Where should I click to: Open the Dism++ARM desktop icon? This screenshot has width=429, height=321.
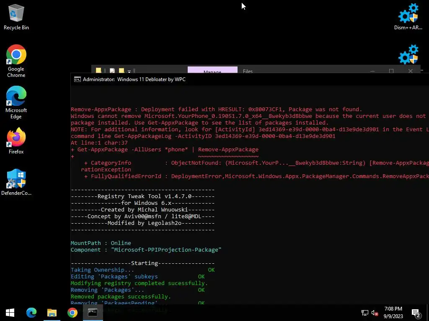(x=408, y=17)
